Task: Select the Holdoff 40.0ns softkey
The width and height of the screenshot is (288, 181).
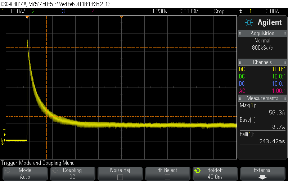Action: [x=215, y=173]
